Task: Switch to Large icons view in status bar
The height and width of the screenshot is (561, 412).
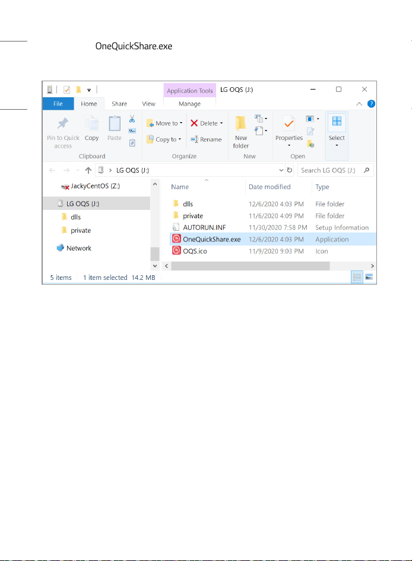Action: [369, 277]
